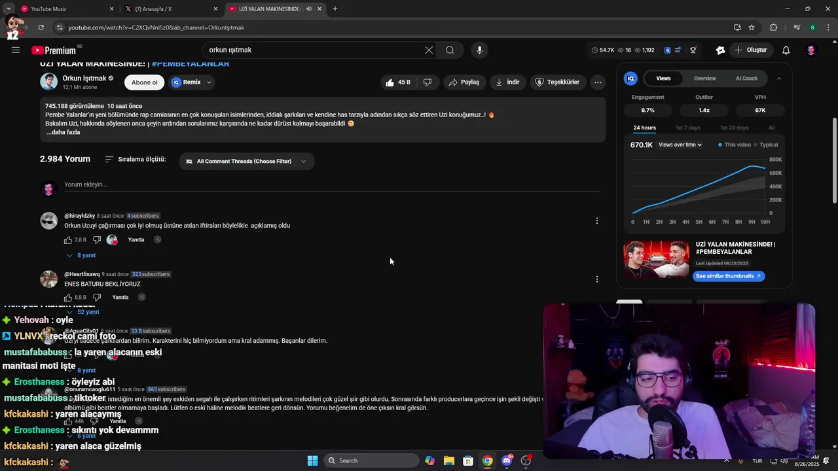Click the Paylaş share button

click(464, 82)
